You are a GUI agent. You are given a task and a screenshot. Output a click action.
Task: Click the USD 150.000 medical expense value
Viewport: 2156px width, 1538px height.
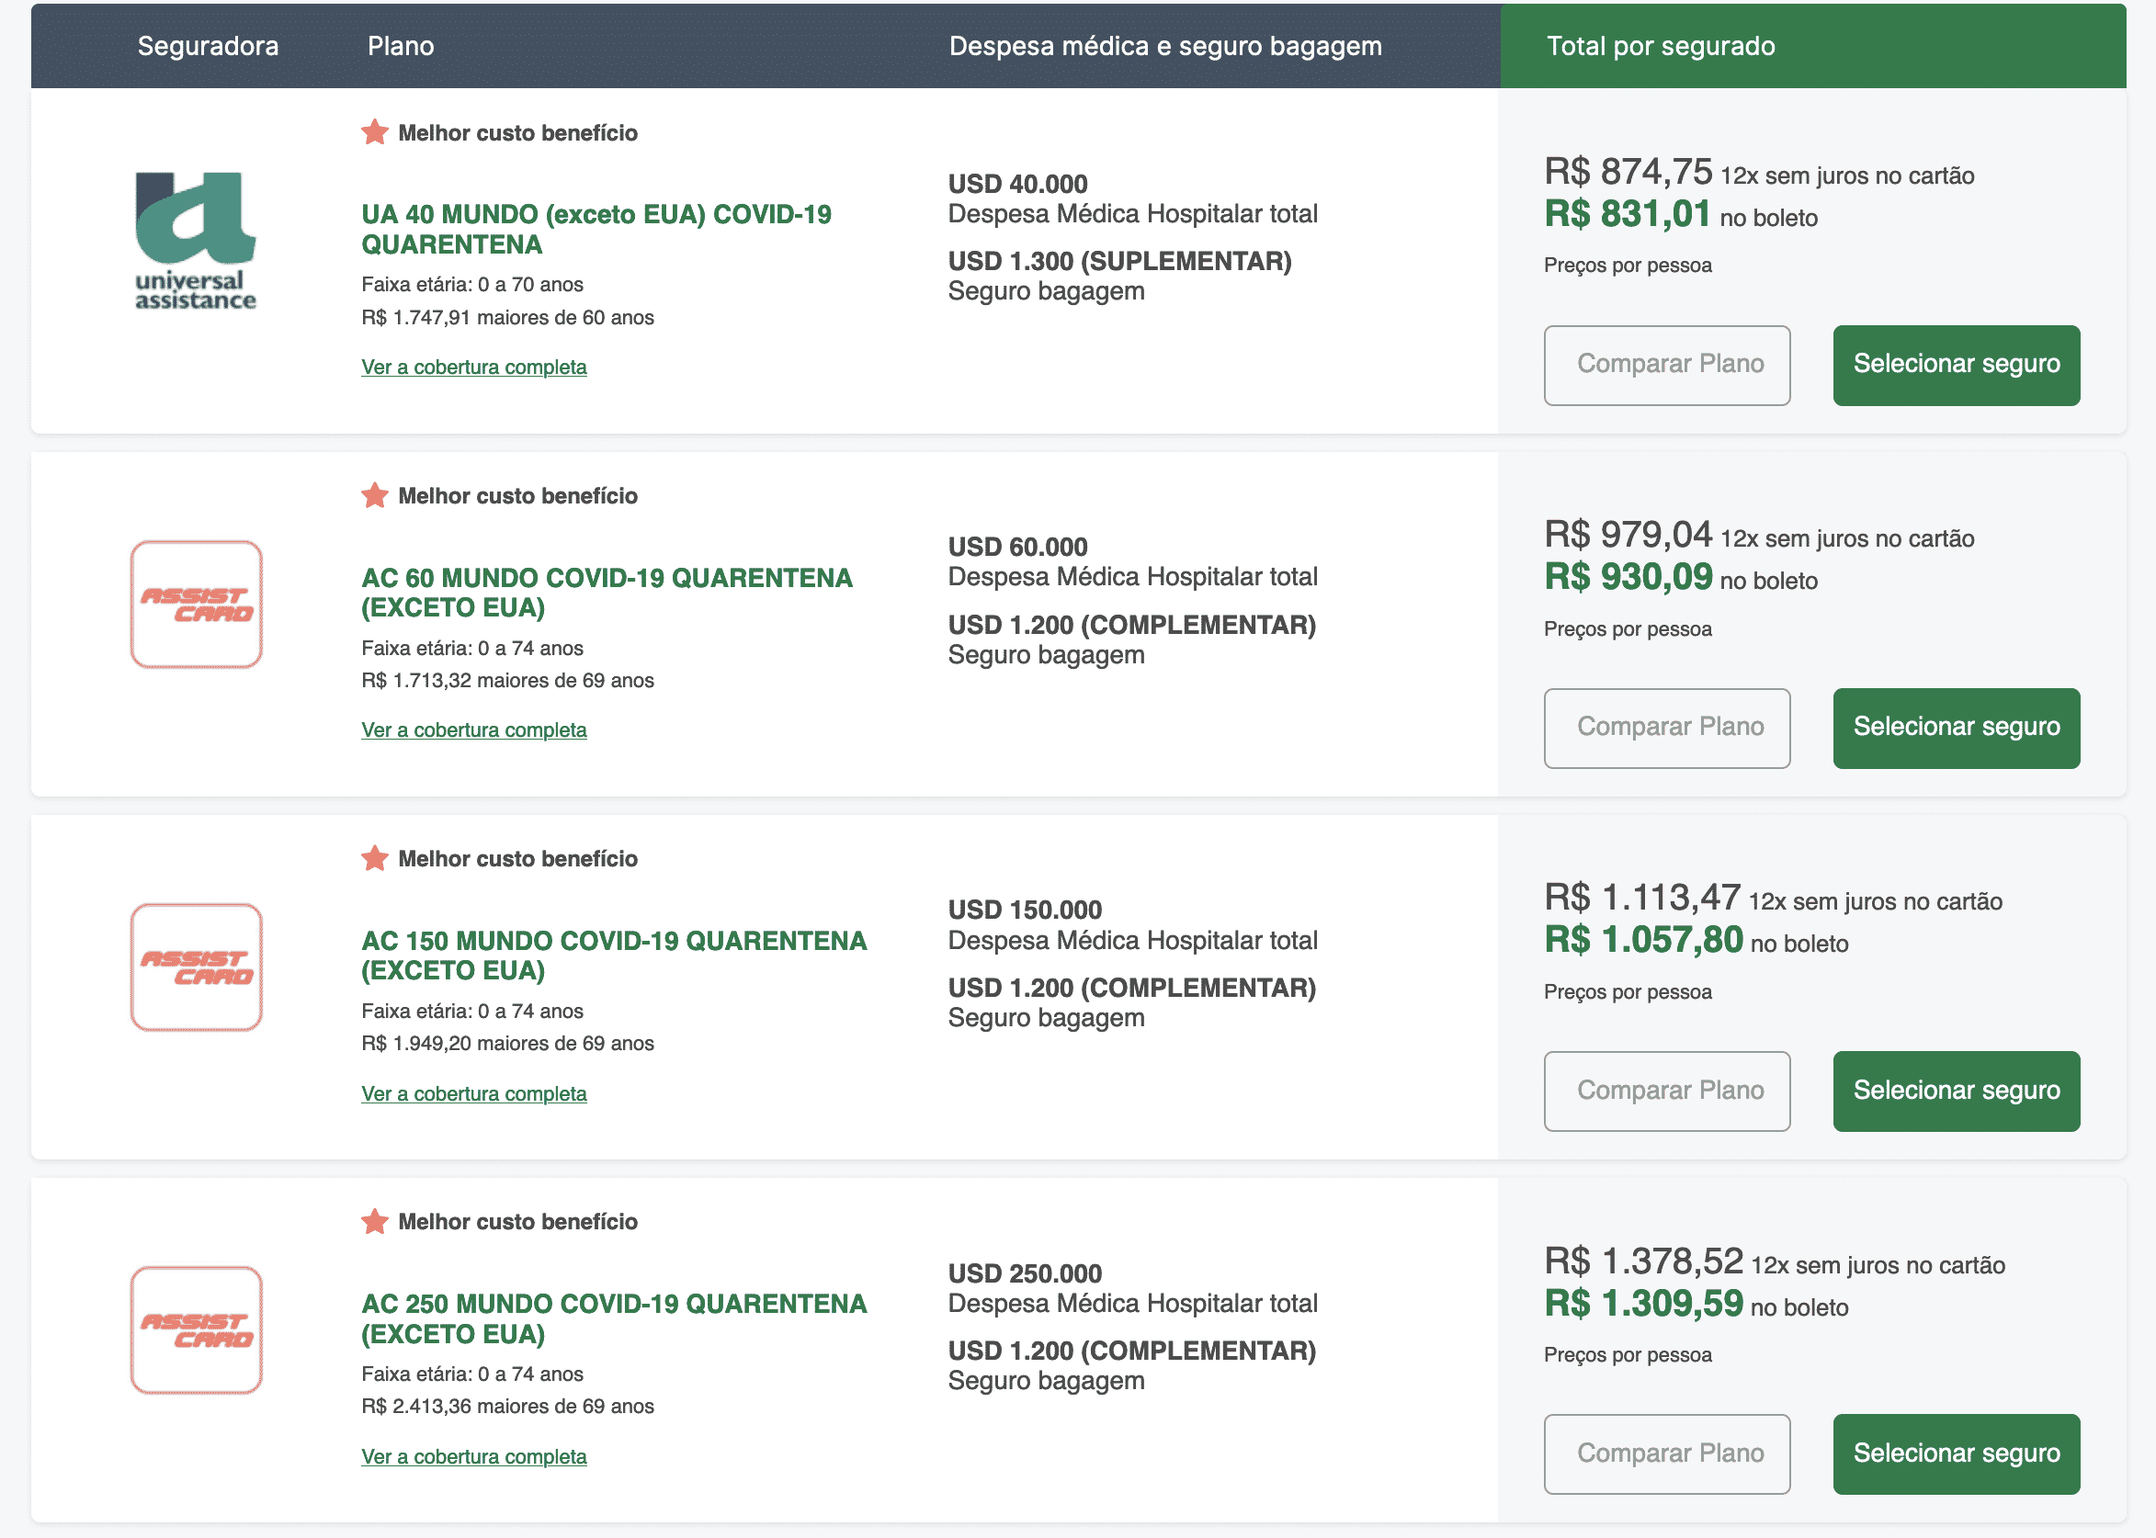click(1025, 910)
